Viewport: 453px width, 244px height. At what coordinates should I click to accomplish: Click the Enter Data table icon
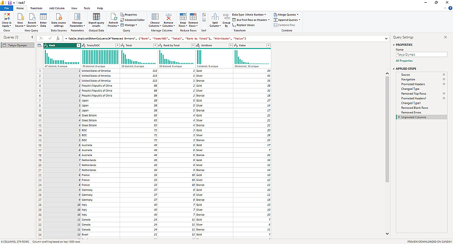click(43, 17)
